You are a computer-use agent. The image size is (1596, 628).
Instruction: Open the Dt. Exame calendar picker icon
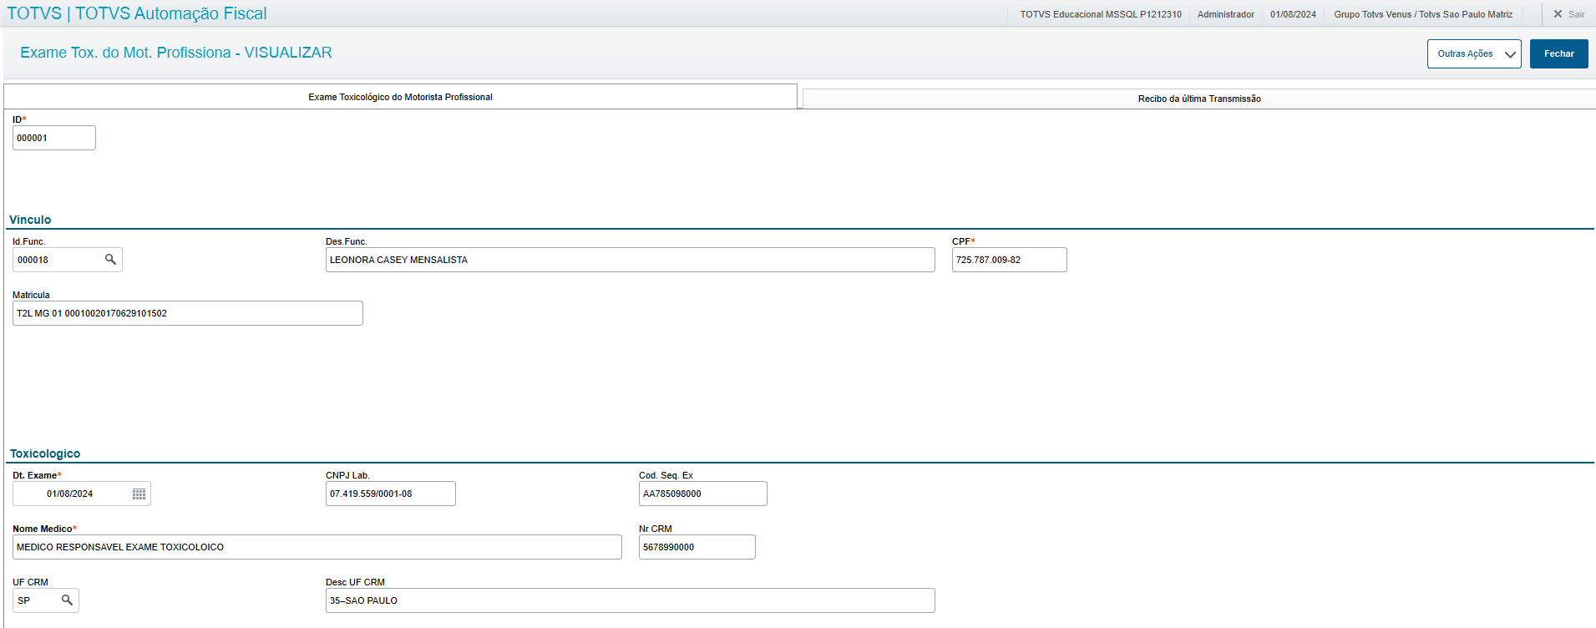pyautogui.click(x=139, y=494)
